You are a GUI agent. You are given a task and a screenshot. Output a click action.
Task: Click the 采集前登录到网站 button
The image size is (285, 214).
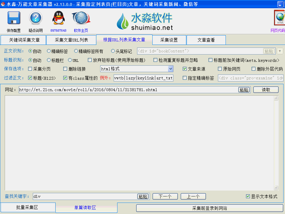click(x=209, y=208)
